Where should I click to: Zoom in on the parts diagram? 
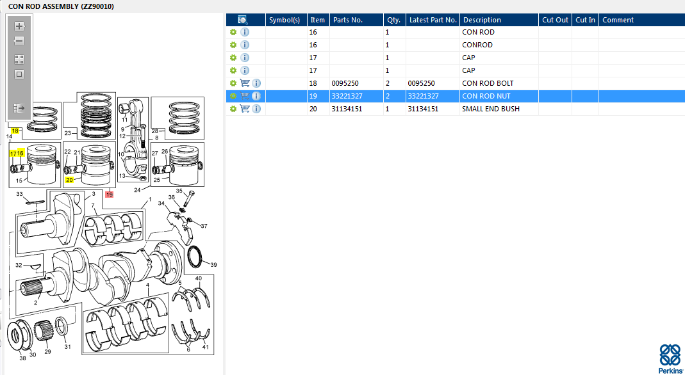[x=19, y=26]
